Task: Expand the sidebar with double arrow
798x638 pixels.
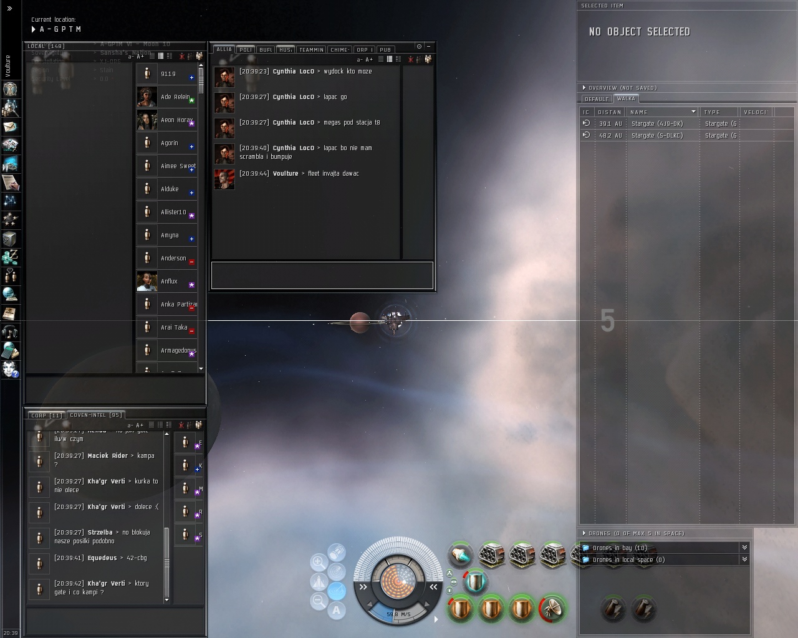Action: pyautogui.click(x=9, y=9)
